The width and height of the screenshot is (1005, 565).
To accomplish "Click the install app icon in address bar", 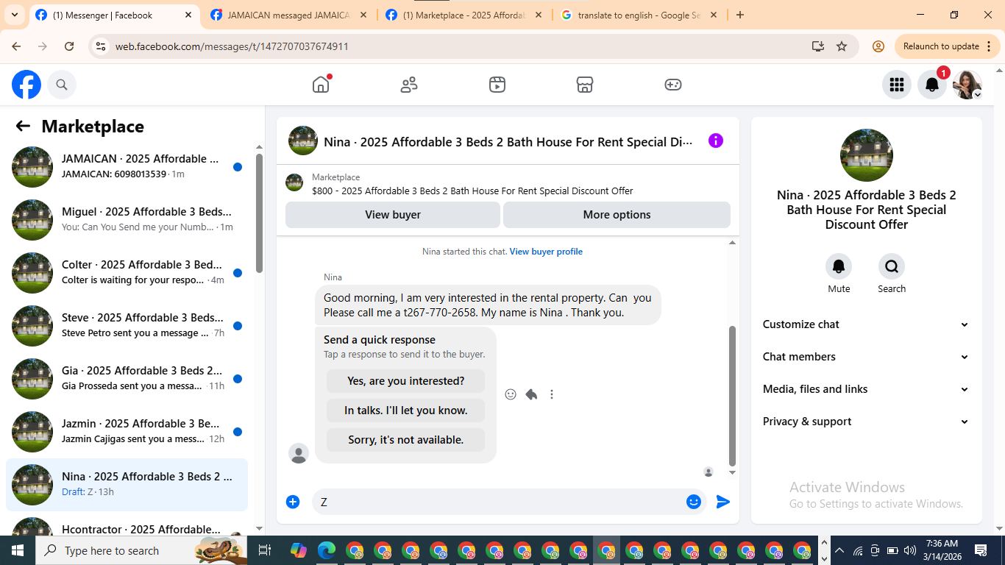I will click(x=817, y=46).
